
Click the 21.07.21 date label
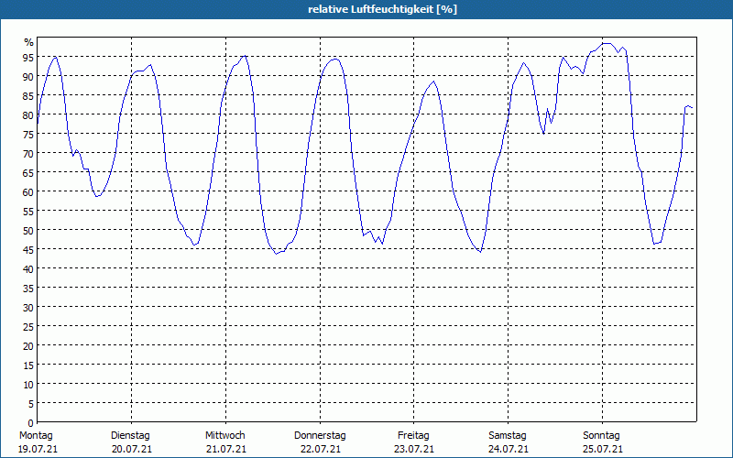point(224,449)
